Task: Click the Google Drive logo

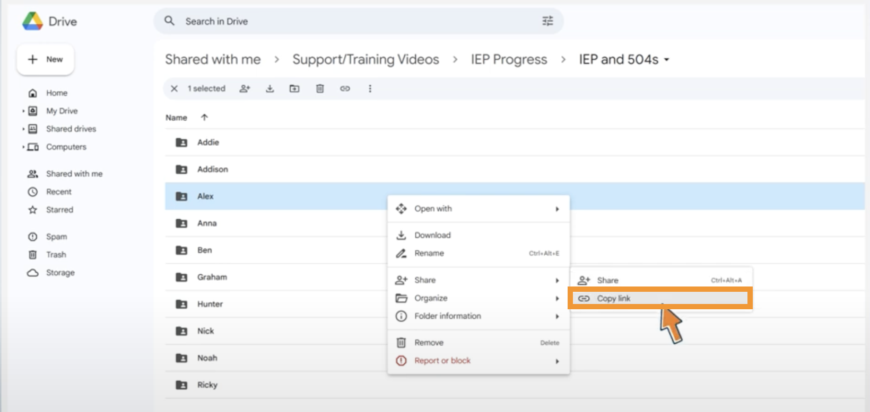Action: tap(33, 21)
